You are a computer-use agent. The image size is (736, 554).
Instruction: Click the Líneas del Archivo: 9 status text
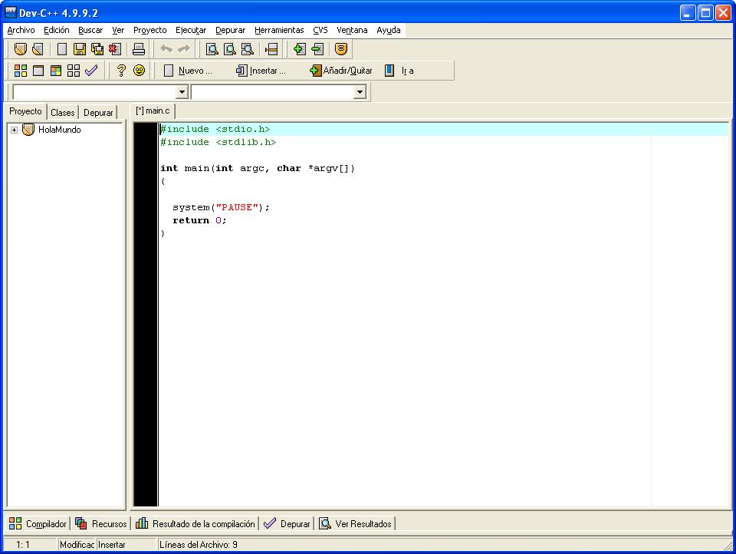[198, 545]
